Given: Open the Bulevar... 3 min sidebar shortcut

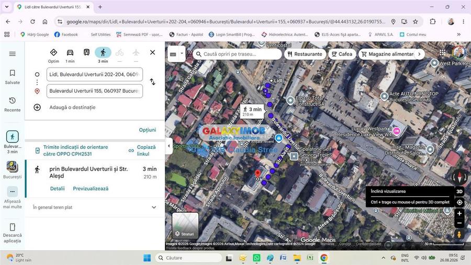Looking at the screenshot, I should pos(13,142).
